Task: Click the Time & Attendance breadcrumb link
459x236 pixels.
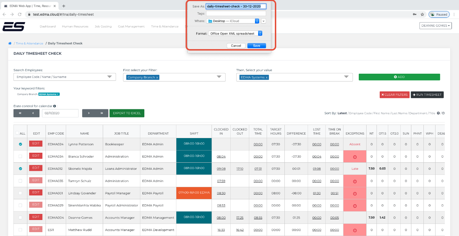Action: (30, 43)
